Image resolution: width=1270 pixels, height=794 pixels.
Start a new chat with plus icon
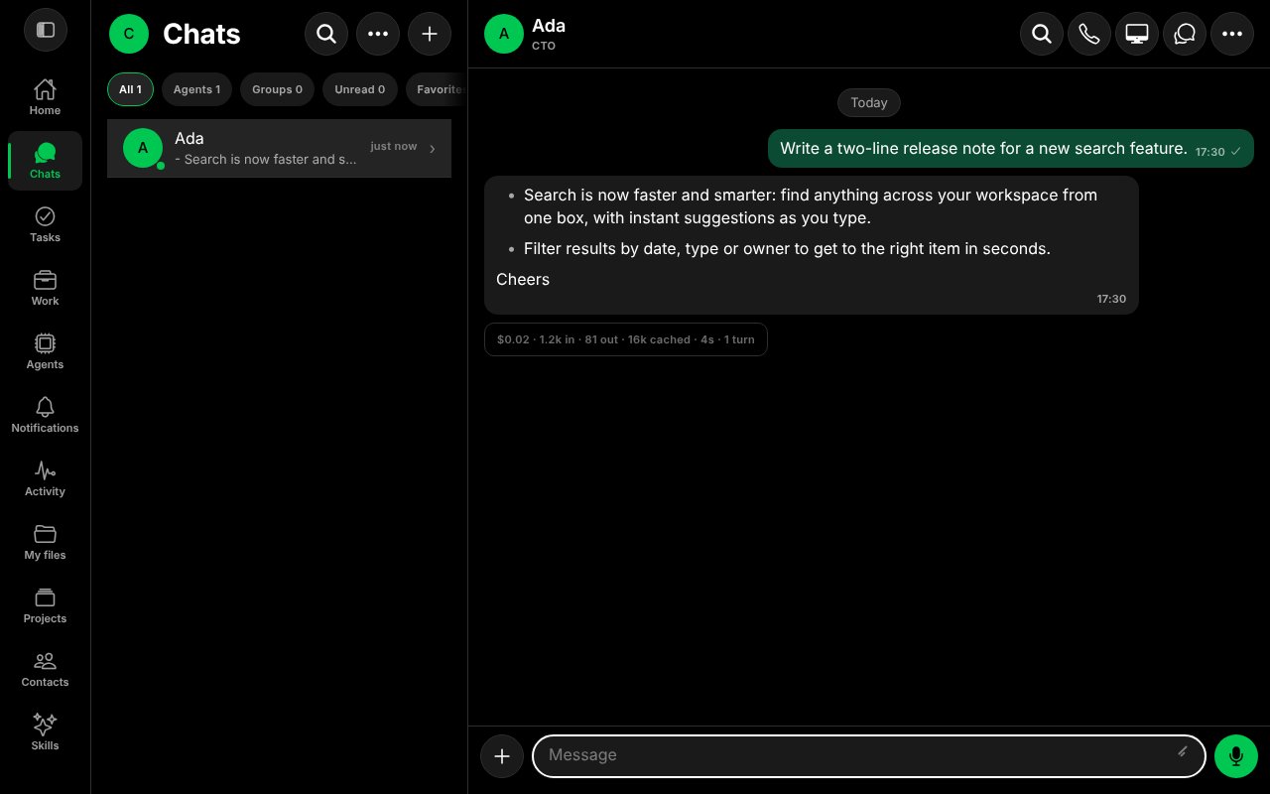coord(430,34)
